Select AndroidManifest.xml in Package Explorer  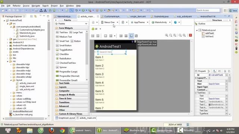pos(22,111)
